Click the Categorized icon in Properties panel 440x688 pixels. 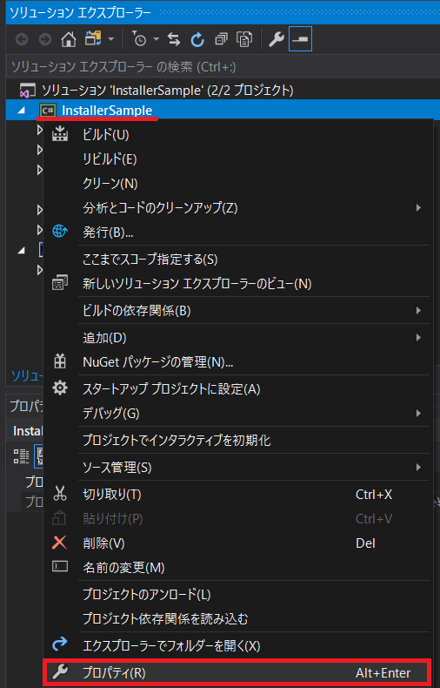(21, 455)
